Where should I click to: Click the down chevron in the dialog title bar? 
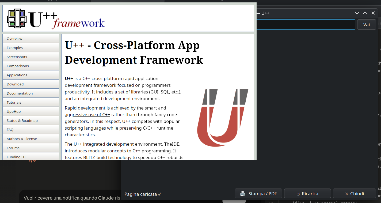(357, 13)
